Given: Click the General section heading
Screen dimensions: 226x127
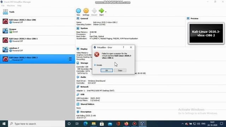Looking at the screenshot, I should pos(84,19).
